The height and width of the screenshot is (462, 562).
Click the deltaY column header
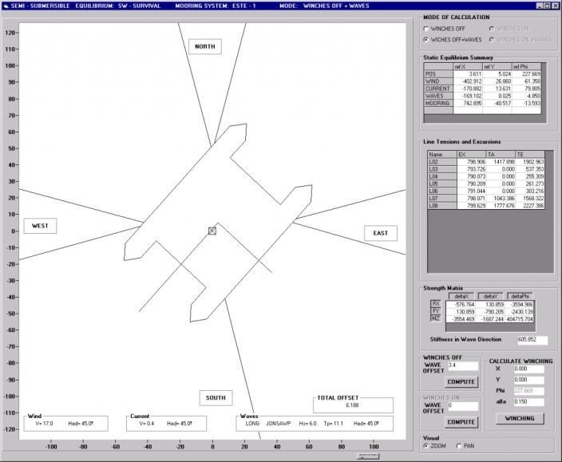click(491, 296)
